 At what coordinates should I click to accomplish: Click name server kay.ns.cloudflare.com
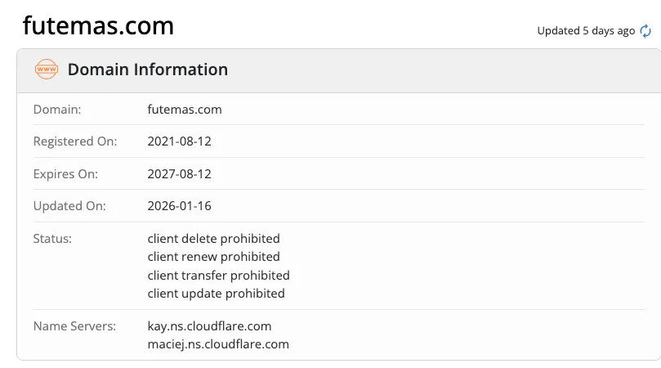[209, 326]
